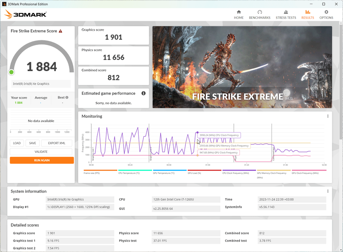This screenshot has height=252, width=343.
Task: Click the 3DMark title bar app icon
Action: pyautogui.click(x=4, y=4)
